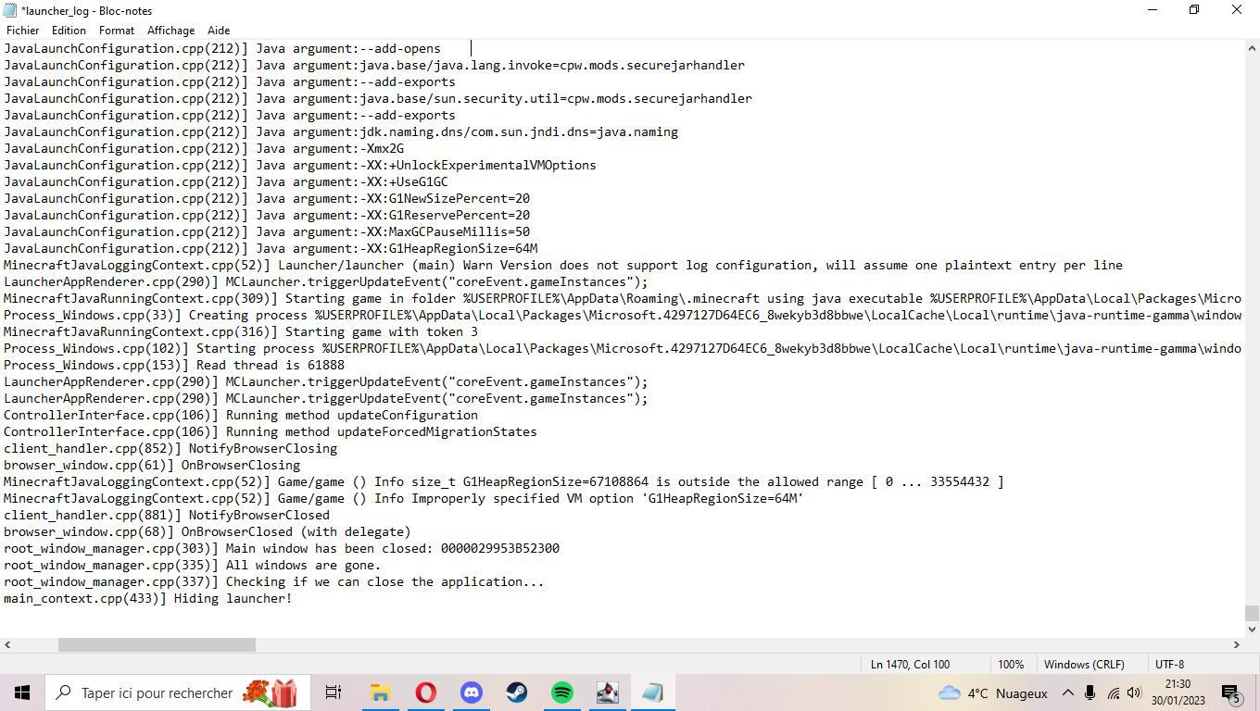
Task: Open the weather widget showing 4°C Nuageux
Action: [993, 692]
